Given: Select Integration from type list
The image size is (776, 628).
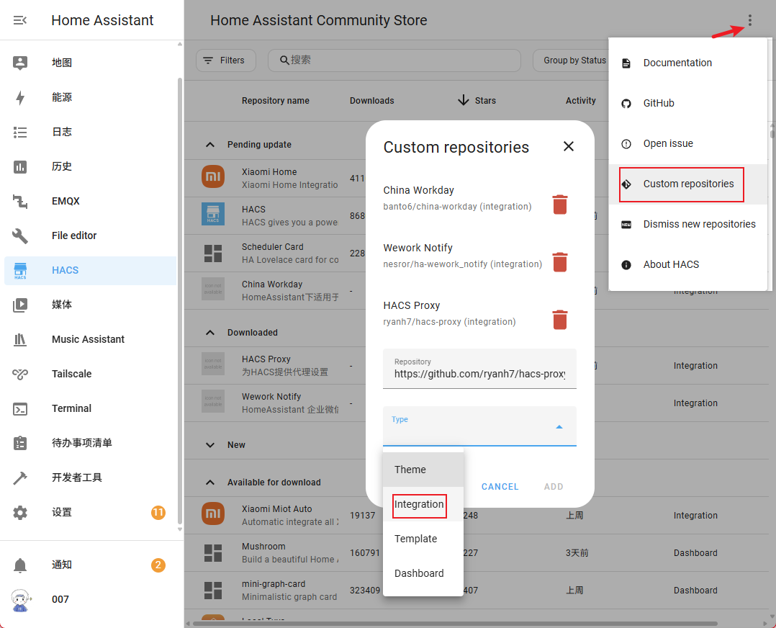Looking at the screenshot, I should coord(419,505).
